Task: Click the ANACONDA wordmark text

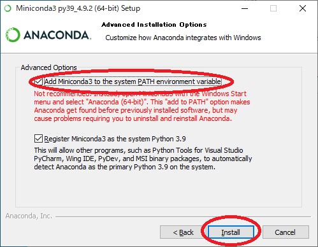Action: click(x=57, y=35)
